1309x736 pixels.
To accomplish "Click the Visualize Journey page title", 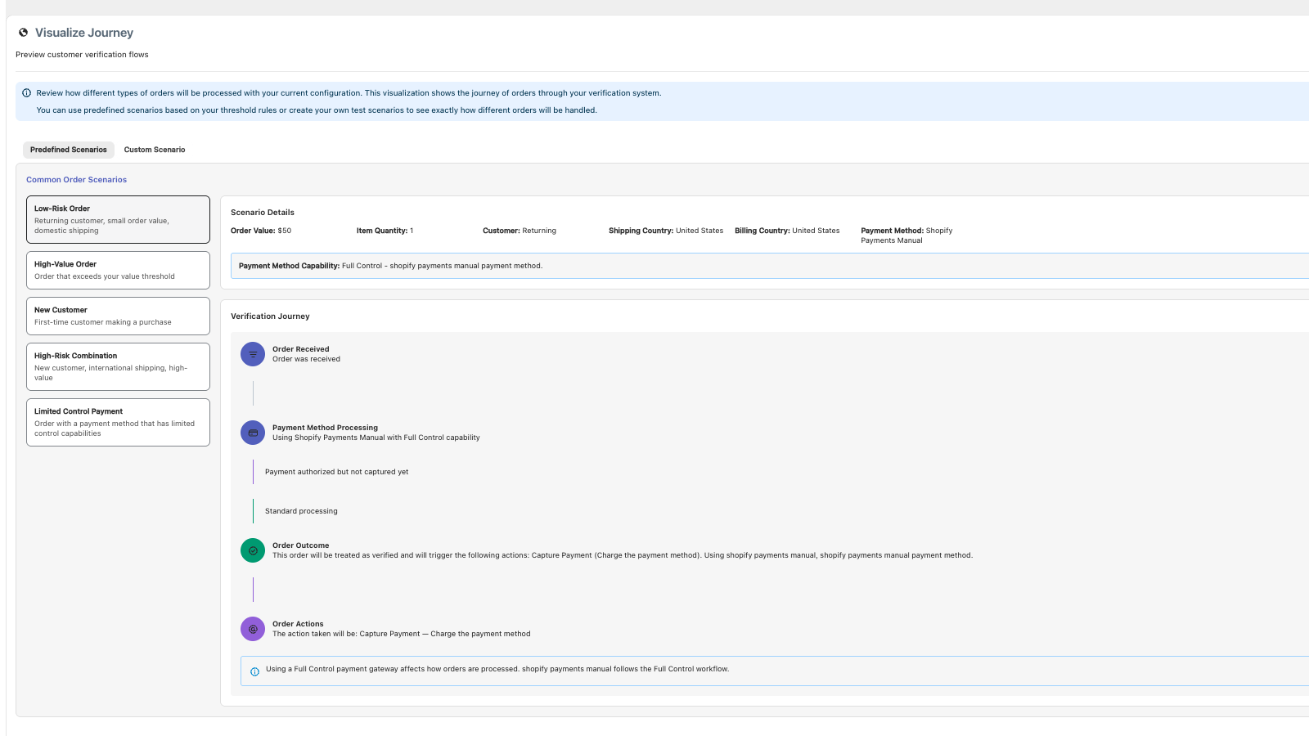I will pos(84,33).
